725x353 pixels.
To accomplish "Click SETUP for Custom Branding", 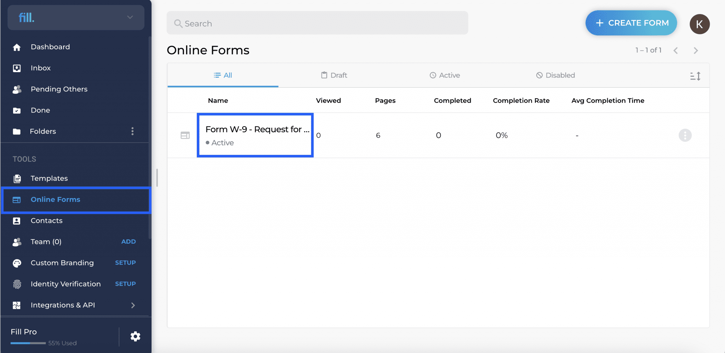I will pos(125,263).
